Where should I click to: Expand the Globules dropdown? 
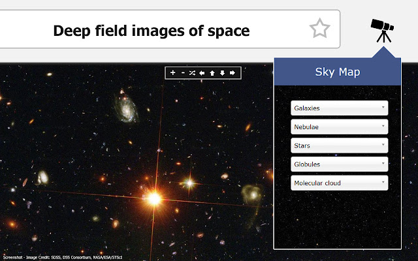coord(340,164)
